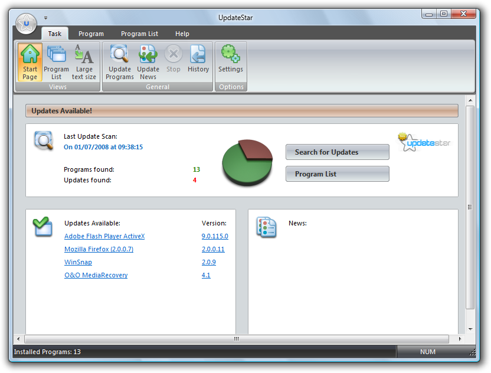491x373 pixels.
Task: Click the Search for Updates button
Action: coord(338,152)
